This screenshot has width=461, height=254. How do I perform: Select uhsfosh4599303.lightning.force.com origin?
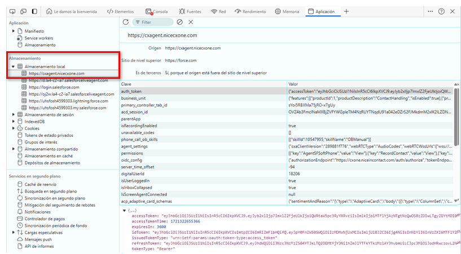pyautogui.click(x=68, y=101)
